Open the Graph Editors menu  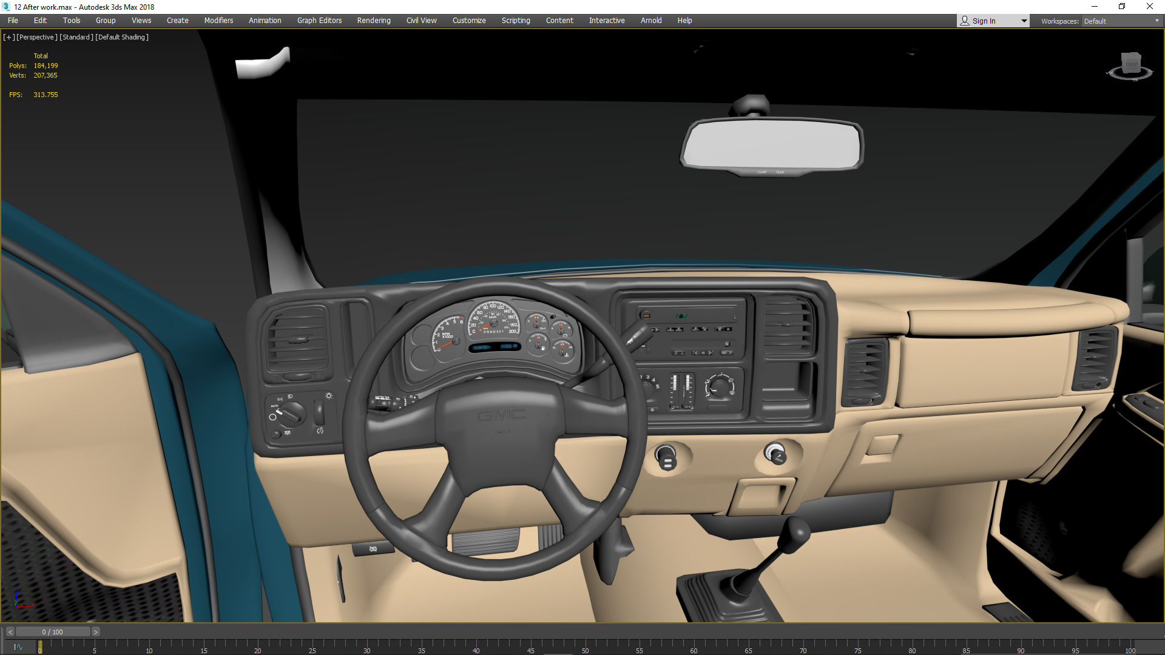pos(319,21)
